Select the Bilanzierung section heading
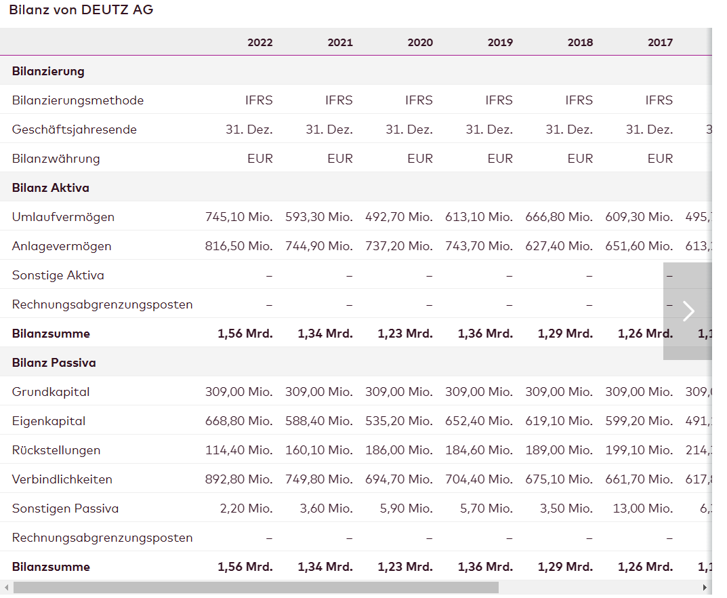The image size is (727, 598). tap(48, 71)
